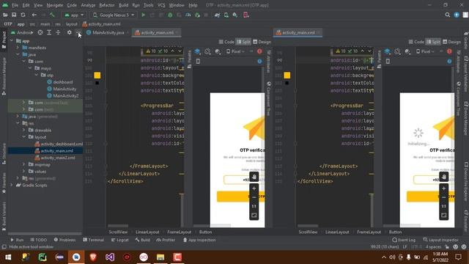
Task: Click the Save All icon in toolbar
Action: [x=14, y=15]
